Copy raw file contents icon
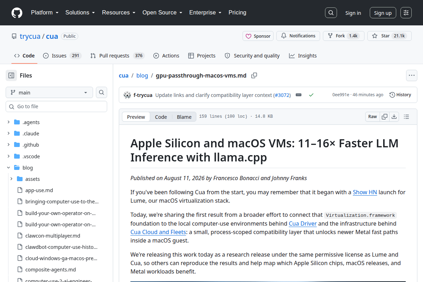 click(385, 117)
